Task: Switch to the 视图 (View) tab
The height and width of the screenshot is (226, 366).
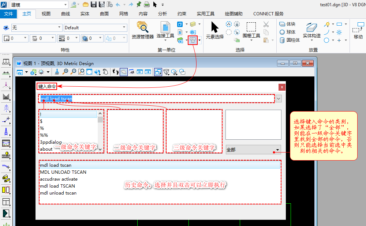Action: tap(46, 14)
